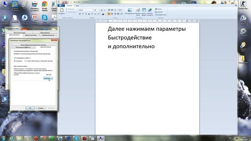Toggle Subscript formatting
The image size is (251, 141).
(92, 14)
